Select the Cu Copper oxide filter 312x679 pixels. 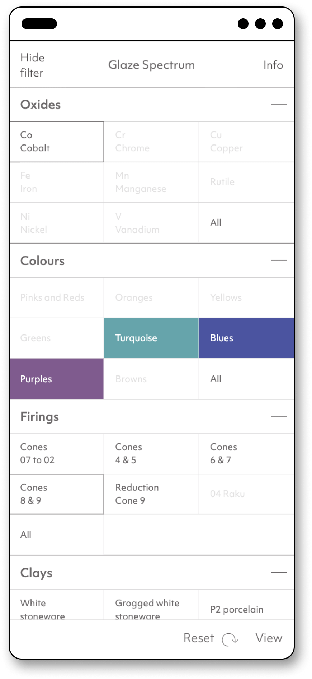pos(246,142)
